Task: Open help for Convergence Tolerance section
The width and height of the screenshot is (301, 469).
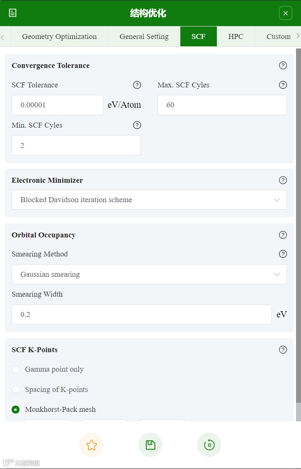Action: (x=283, y=65)
